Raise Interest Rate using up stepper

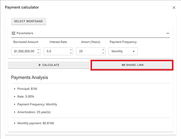pos(71,50)
